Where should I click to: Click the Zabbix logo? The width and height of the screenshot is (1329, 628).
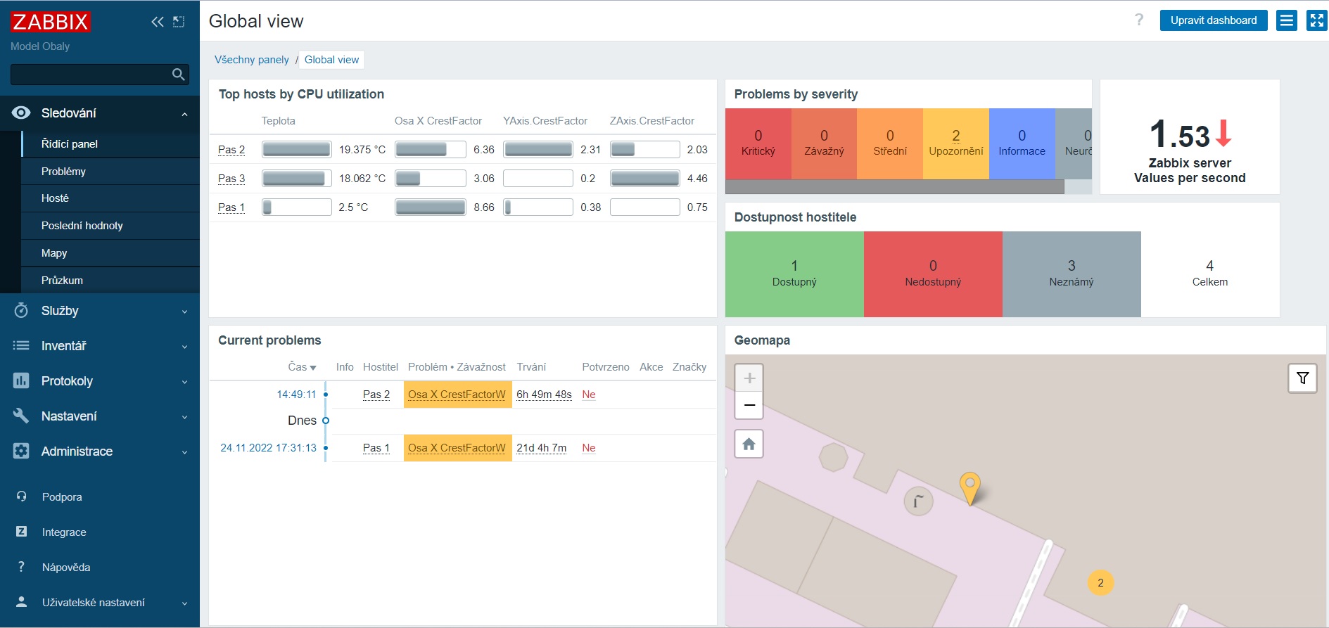(50, 22)
